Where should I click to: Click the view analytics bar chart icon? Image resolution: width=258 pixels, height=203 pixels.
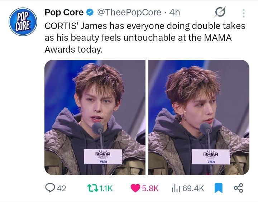(176, 188)
